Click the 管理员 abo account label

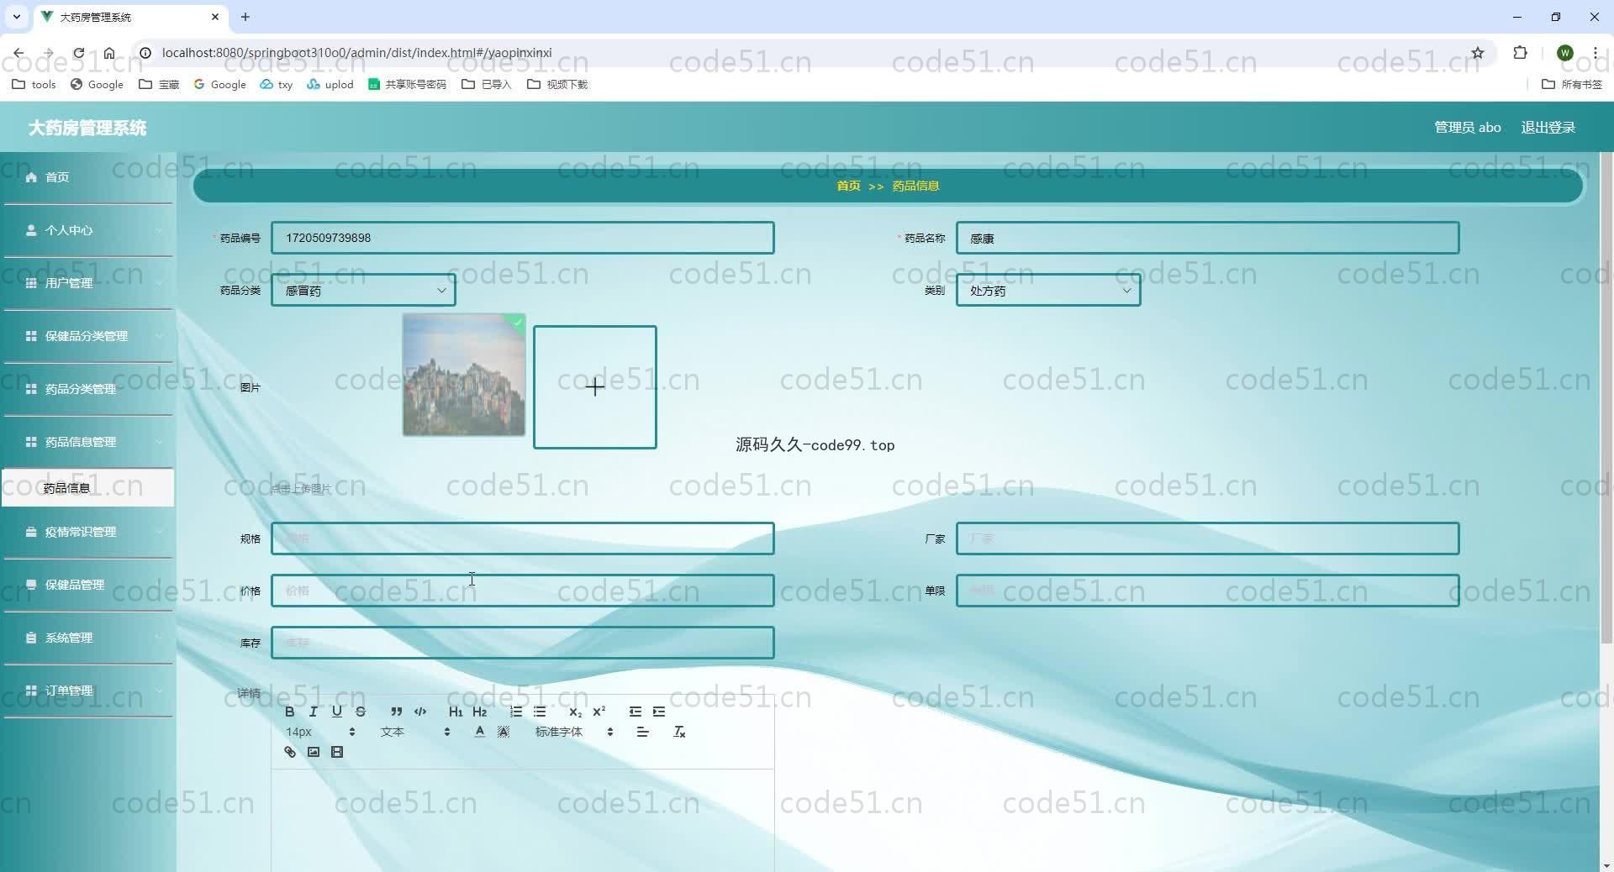[1467, 128]
